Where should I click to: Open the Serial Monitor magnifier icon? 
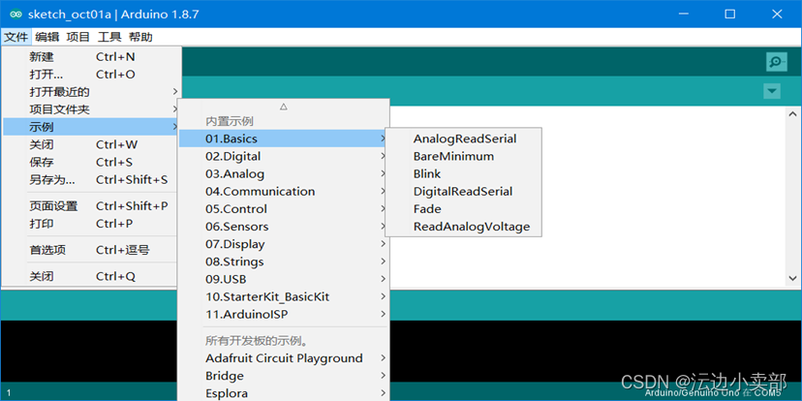pyautogui.click(x=777, y=61)
